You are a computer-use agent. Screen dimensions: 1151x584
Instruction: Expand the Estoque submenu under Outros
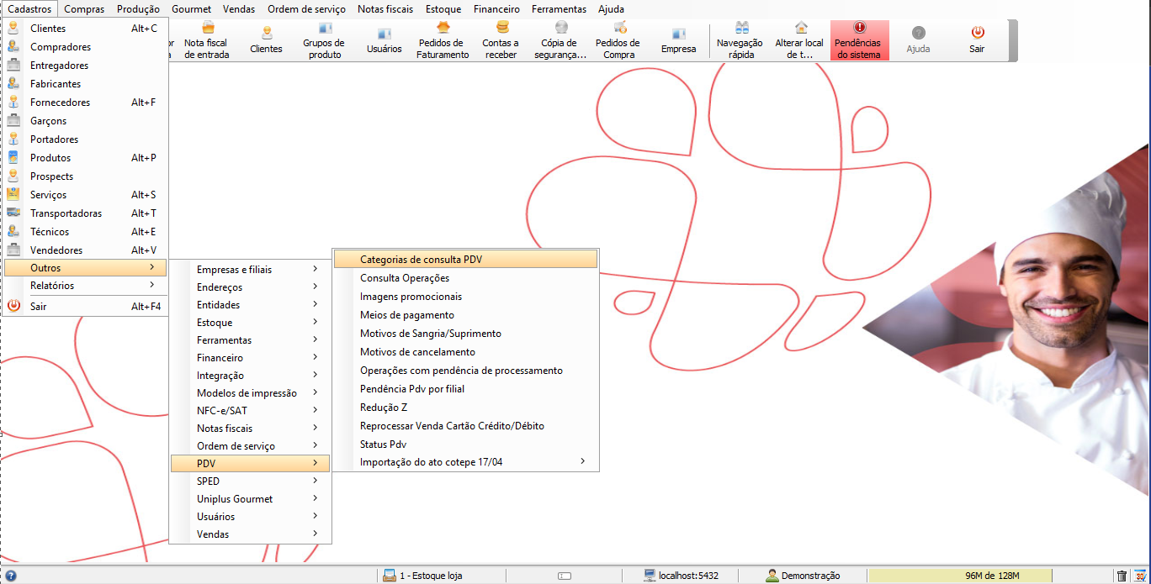click(x=251, y=323)
